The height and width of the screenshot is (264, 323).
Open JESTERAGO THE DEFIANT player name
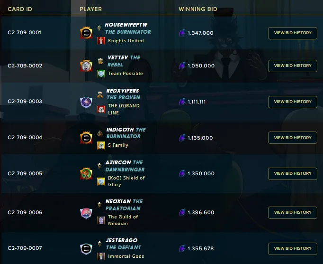pos(124,244)
